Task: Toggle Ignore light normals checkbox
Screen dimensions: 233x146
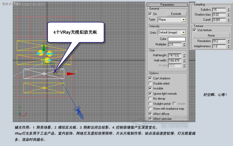Action: tap(150, 94)
